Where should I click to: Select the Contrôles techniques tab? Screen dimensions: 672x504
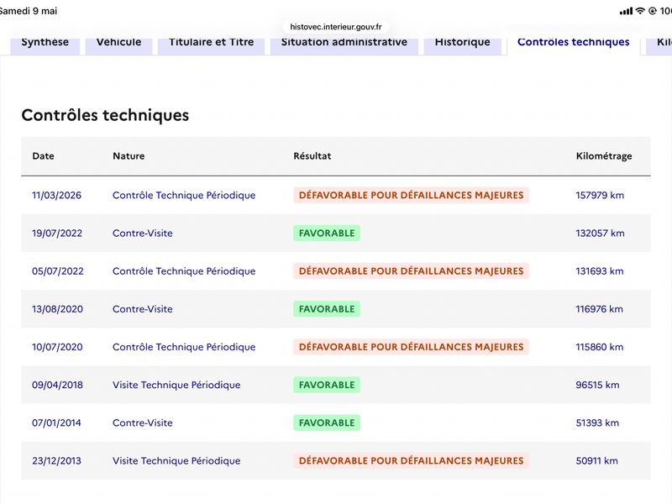click(574, 43)
